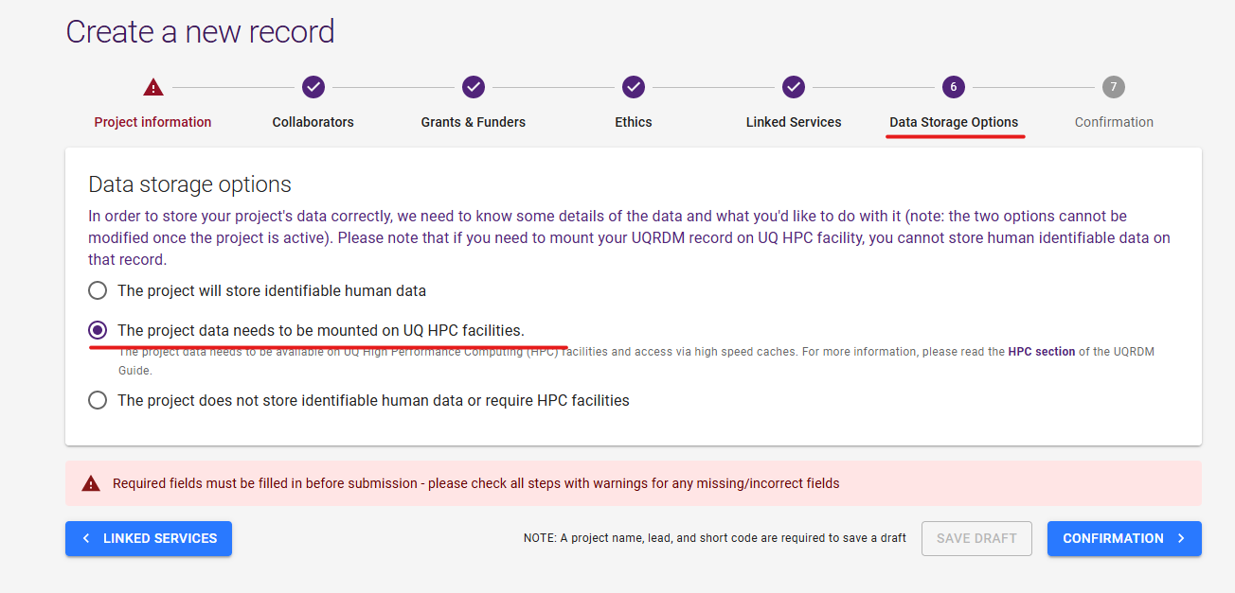Image resolution: width=1235 pixels, height=593 pixels.
Task: Click the Grants & Funders checkmark icon
Action: 474,88
